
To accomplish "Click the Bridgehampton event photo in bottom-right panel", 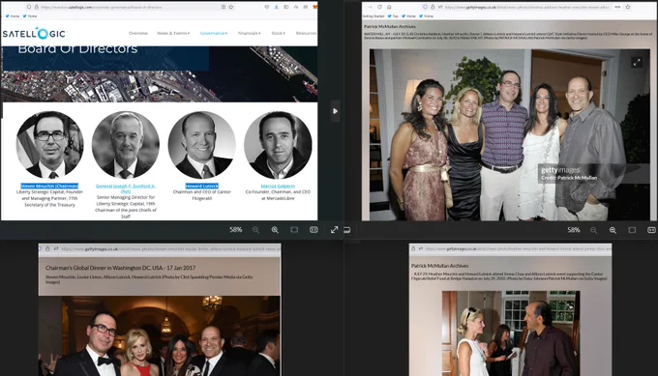I will pos(511,333).
